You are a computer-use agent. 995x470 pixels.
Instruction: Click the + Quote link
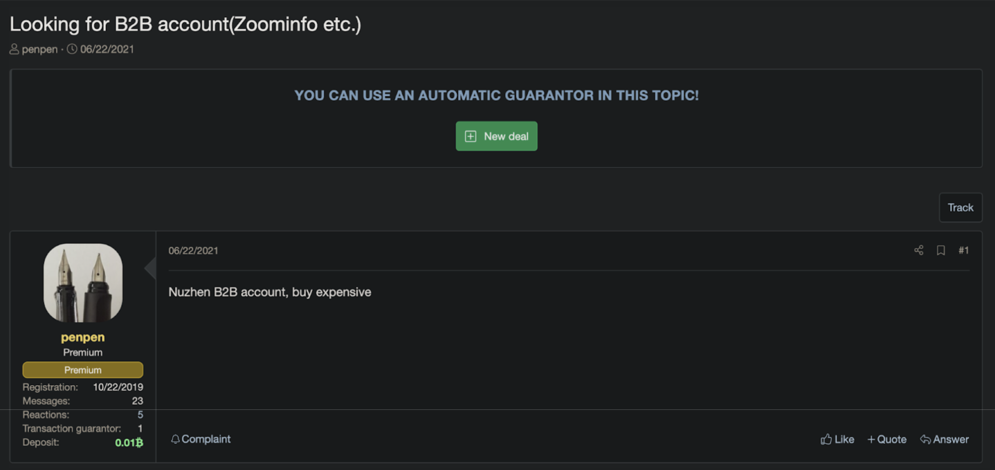pos(887,439)
